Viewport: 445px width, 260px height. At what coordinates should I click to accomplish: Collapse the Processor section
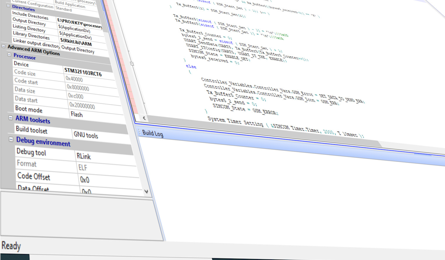point(9,55)
